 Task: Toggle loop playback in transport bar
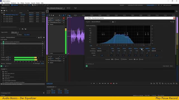114,83
